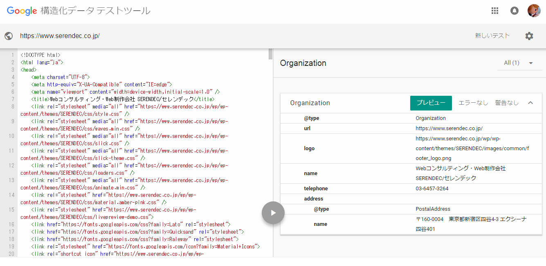Viewport: 546px width, 266px height.
Task: Open the Google apps grid
Action: click(495, 11)
